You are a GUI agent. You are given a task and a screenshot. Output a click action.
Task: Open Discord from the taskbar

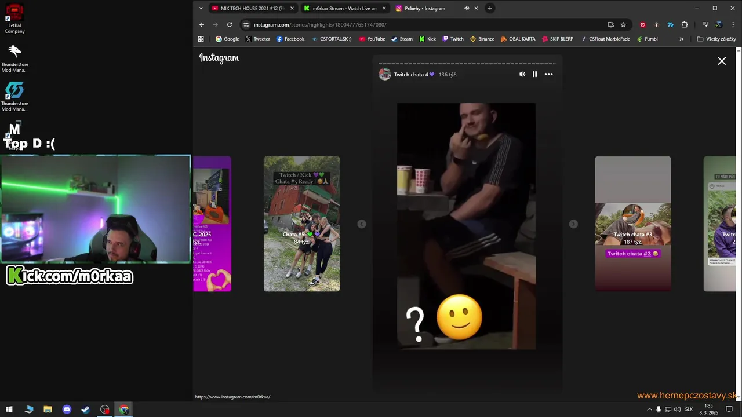(67, 409)
